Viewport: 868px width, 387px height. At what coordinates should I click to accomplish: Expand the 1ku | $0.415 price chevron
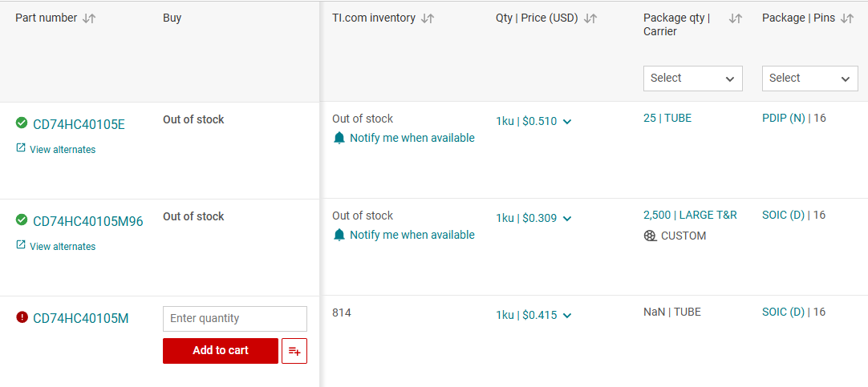[567, 316]
